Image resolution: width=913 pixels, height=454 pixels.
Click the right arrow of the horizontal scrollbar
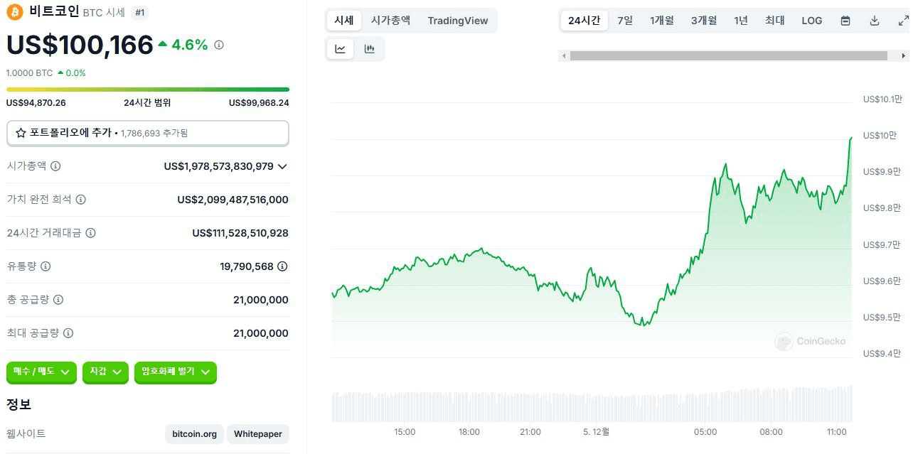click(904, 55)
